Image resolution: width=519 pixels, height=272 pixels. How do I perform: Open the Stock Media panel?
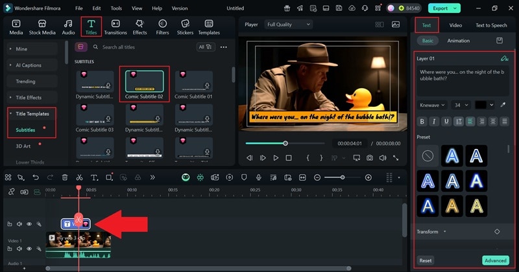(x=42, y=27)
